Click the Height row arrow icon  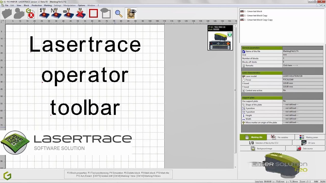[243, 115]
